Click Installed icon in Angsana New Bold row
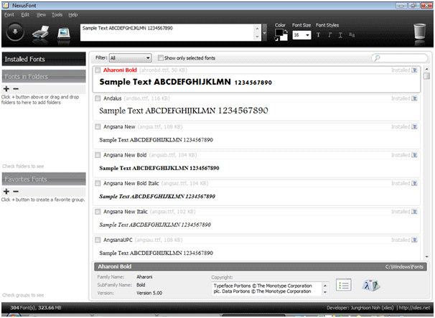This screenshot has height=318, width=435. tap(414, 155)
